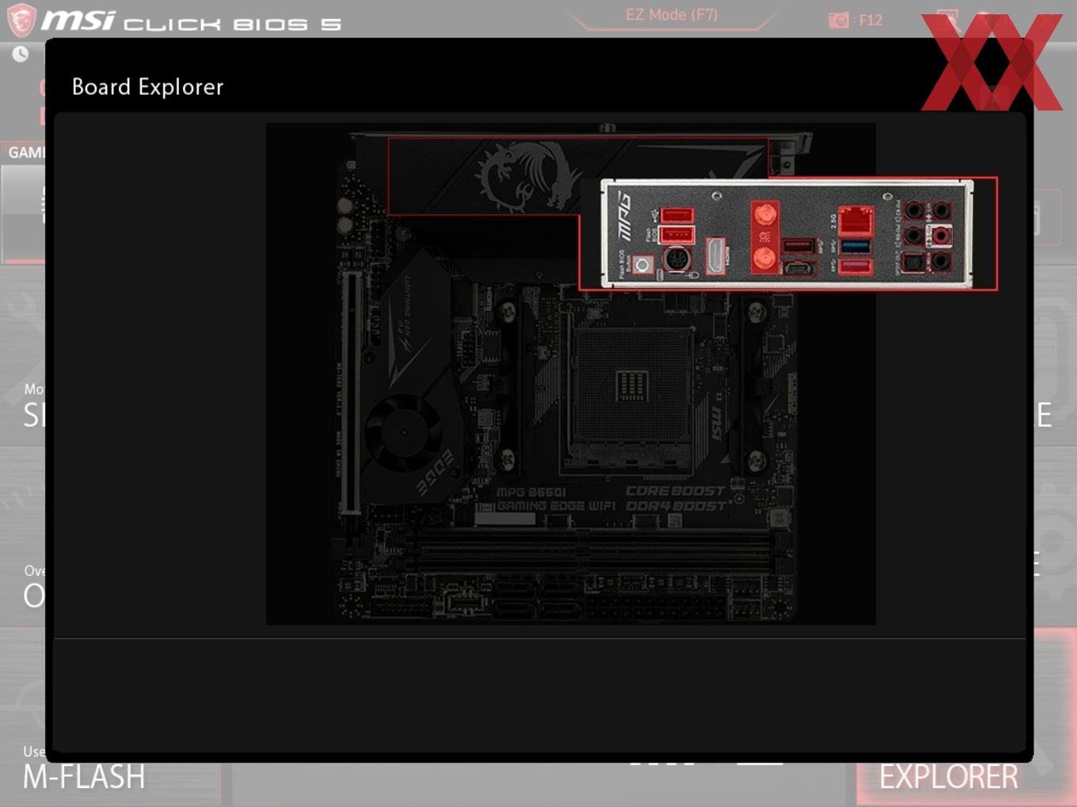Select the lower Wi-Fi antenna connector
Image resolution: width=1077 pixels, height=807 pixels.
[x=764, y=258]
